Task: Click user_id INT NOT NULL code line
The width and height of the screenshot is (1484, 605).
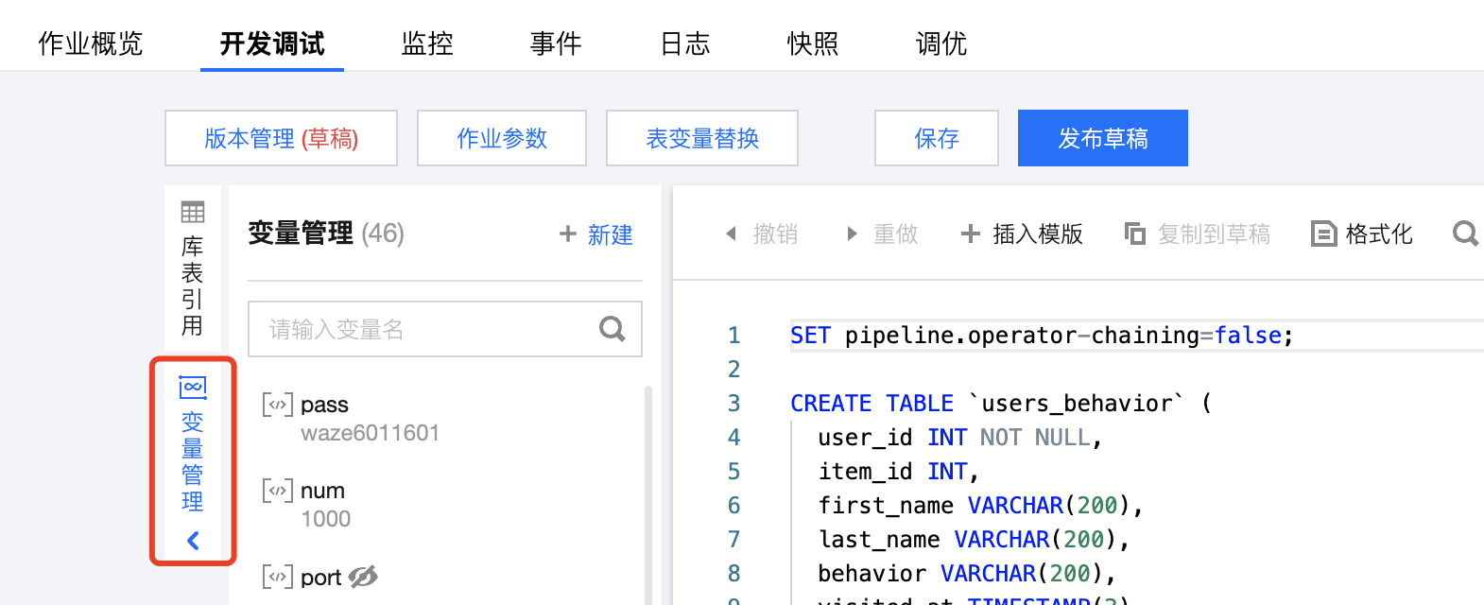Action: 960,438
